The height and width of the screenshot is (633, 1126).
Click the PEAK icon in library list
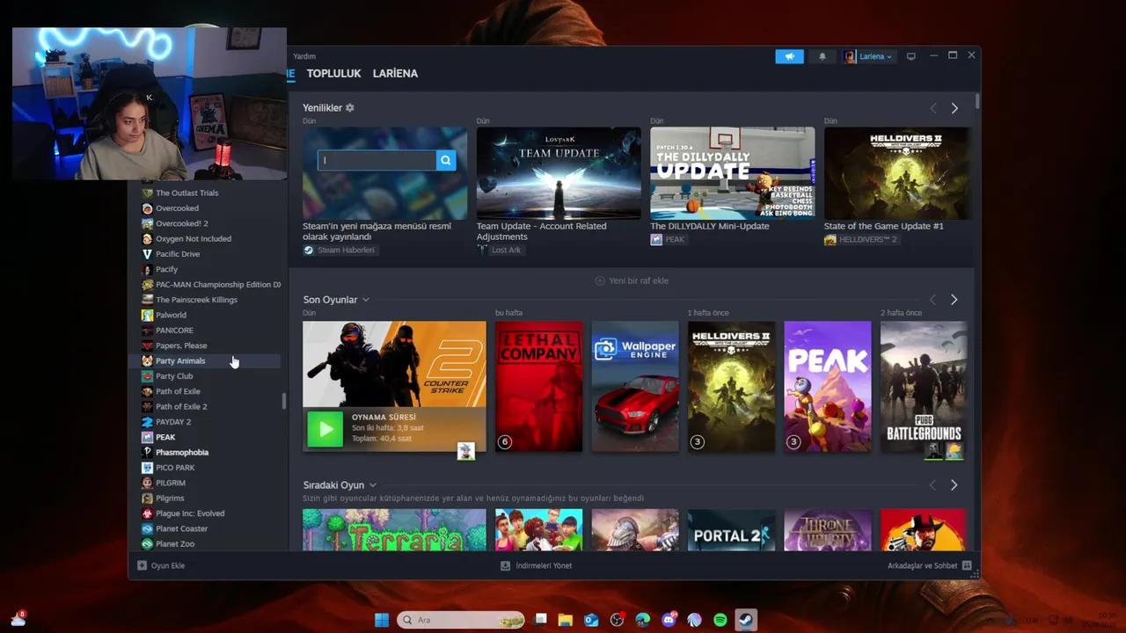147,437
